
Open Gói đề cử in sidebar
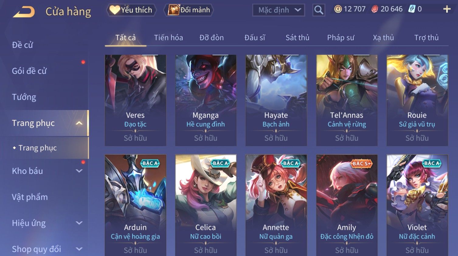29,71
